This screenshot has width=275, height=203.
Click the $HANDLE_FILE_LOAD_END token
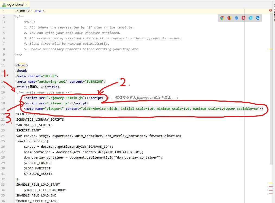(36, 195)
